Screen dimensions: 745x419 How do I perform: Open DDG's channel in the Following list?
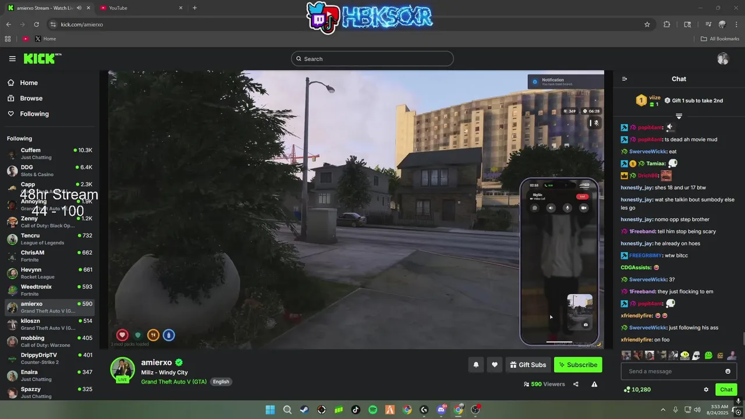pyautogui.click(x=49, y=171)
